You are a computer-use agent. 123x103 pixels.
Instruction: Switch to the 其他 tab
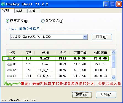point(34,11)
